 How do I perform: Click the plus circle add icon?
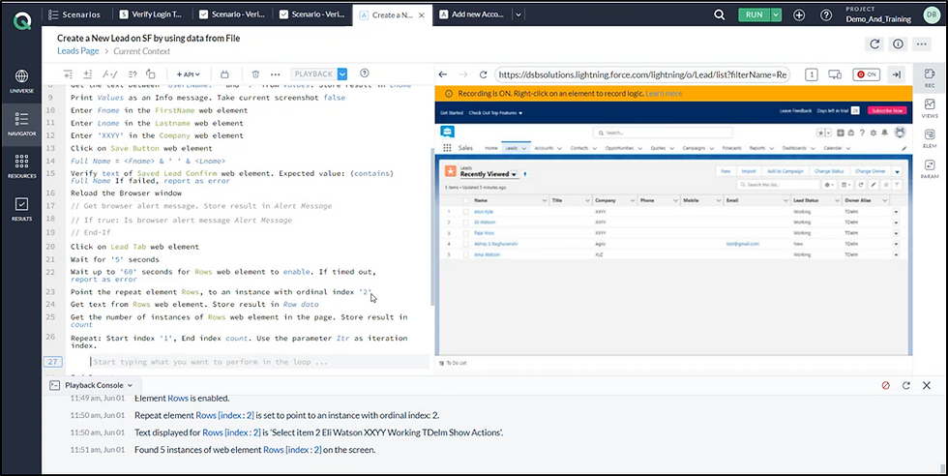coord(799,15)
